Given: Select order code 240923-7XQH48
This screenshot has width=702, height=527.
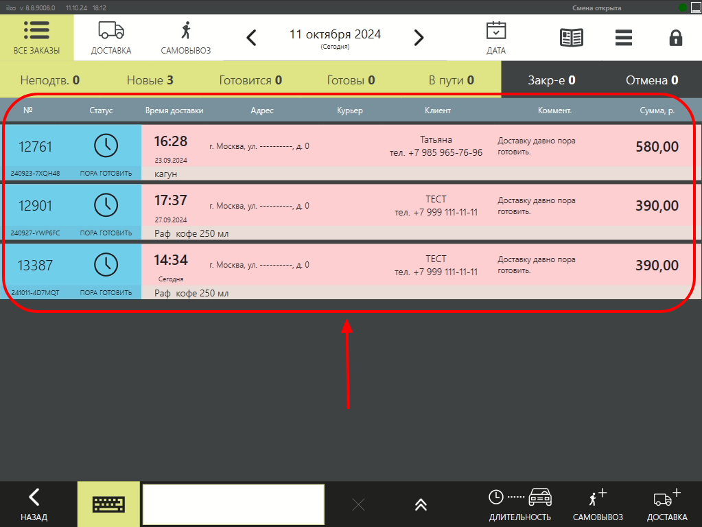Looking at the screenshot, I should 36,174.
